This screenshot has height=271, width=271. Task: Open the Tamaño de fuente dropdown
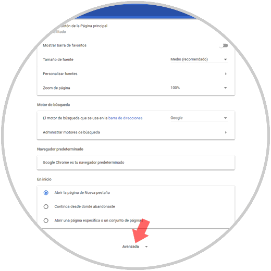(199, 59)
